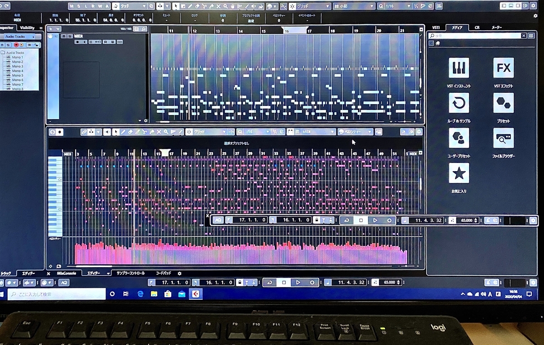Select Zoom tool in Key Editor toolbar
544x345 pixels.
click(166, 132)
